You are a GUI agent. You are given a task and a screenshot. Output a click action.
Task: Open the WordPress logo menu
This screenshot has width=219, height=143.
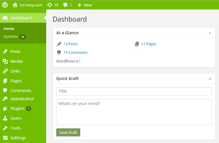[5, 5]
